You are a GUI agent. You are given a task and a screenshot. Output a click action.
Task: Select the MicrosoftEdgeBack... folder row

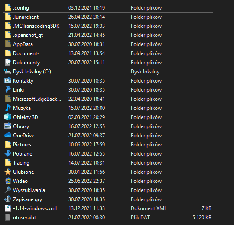click(108, 99)
